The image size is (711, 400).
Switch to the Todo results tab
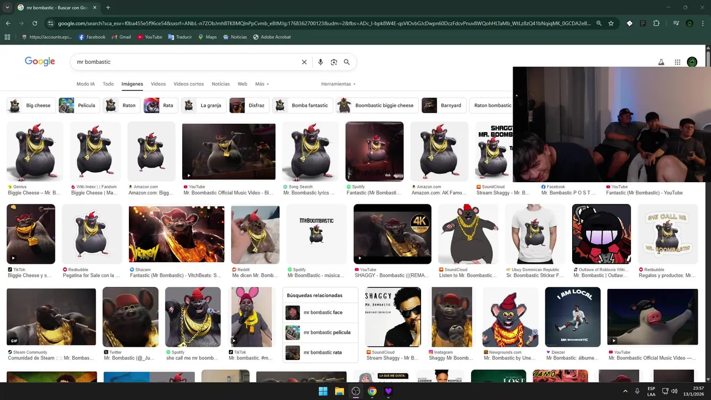[x=108, y=84]
